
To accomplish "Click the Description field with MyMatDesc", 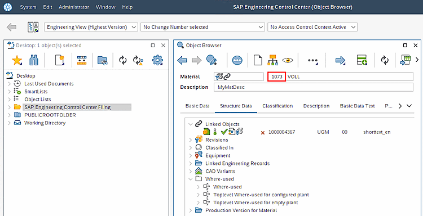I will point(314,87).
